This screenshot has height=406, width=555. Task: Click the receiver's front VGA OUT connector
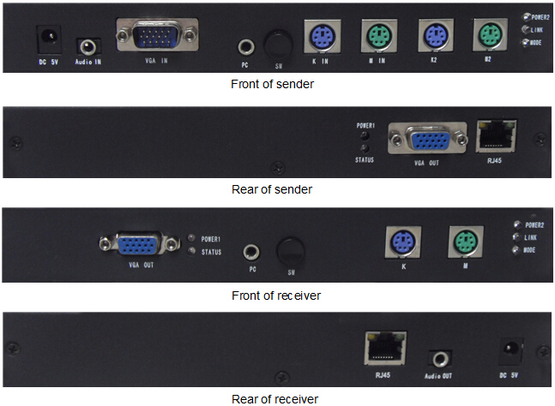(x=139, y=244)
